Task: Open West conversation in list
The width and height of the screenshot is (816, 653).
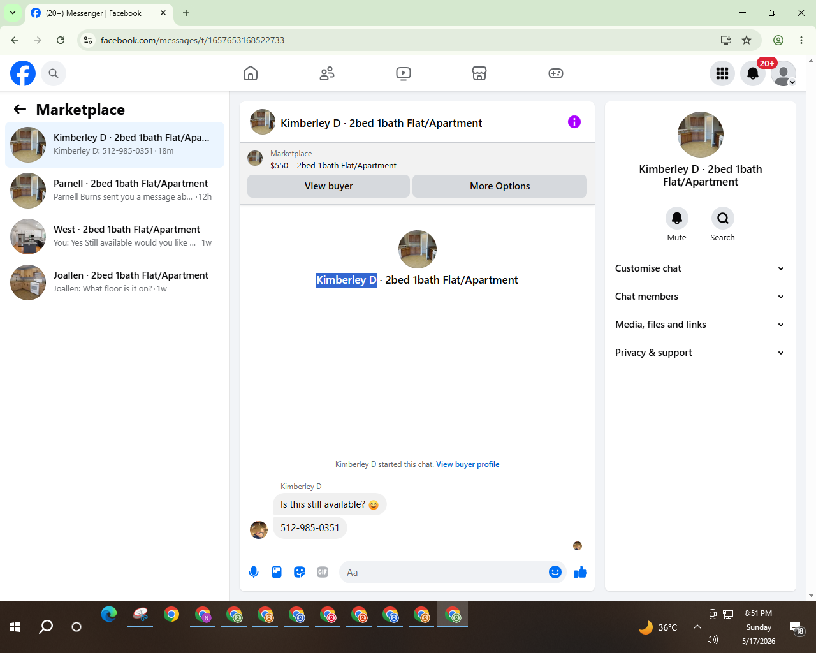Action: (115, 237)
